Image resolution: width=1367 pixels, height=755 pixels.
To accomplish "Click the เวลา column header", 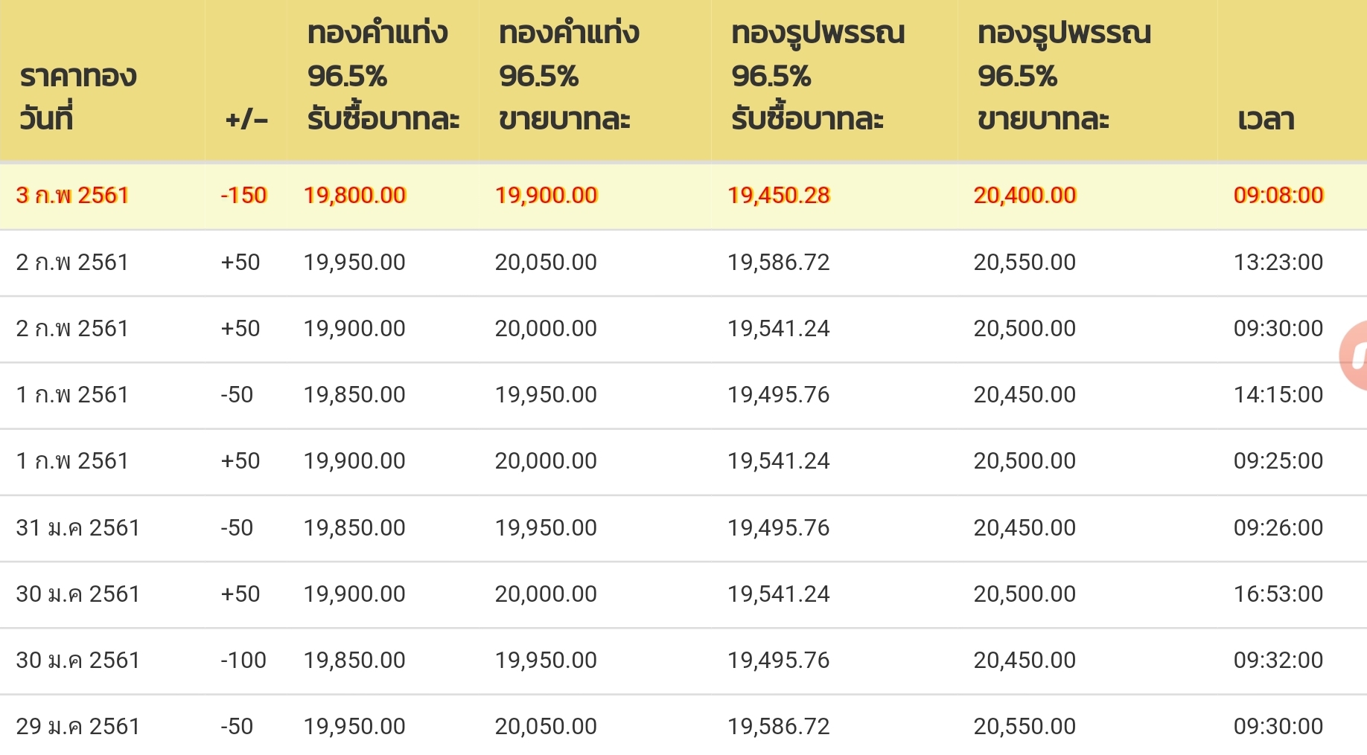I will [x=1266, y=119].
